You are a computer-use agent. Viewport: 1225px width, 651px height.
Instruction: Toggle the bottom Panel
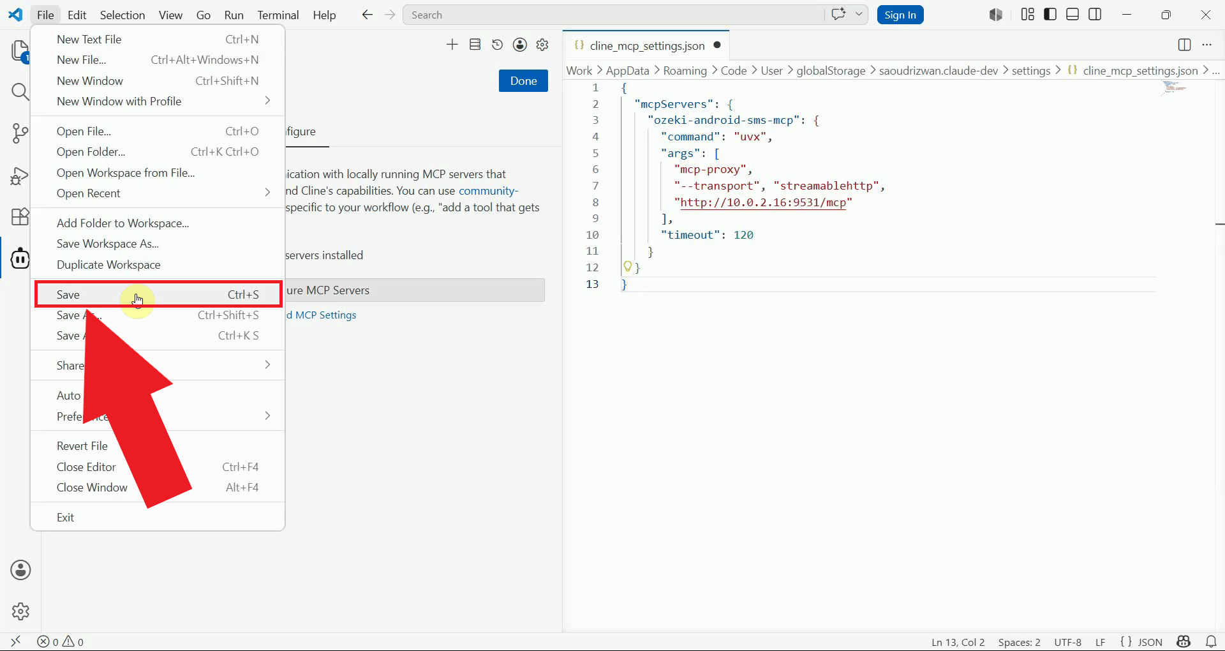1073,15
